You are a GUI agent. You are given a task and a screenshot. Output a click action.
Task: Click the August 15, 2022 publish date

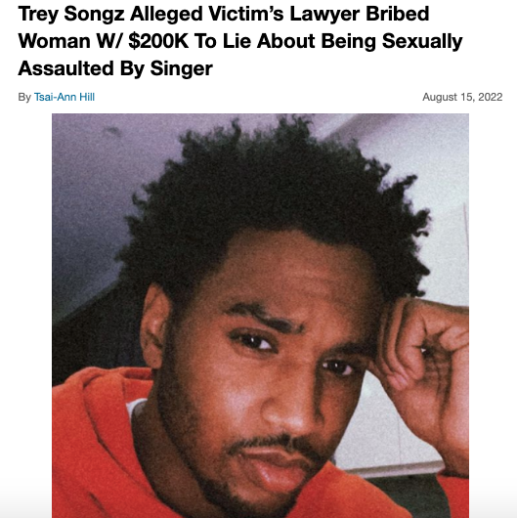[462, 97]
